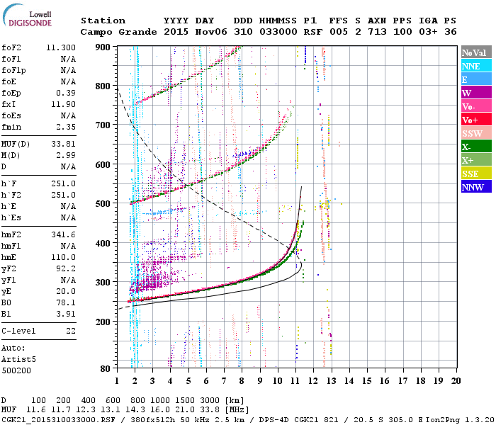Click the 500200 version number
496x425 pixels.
coord(16,370)
